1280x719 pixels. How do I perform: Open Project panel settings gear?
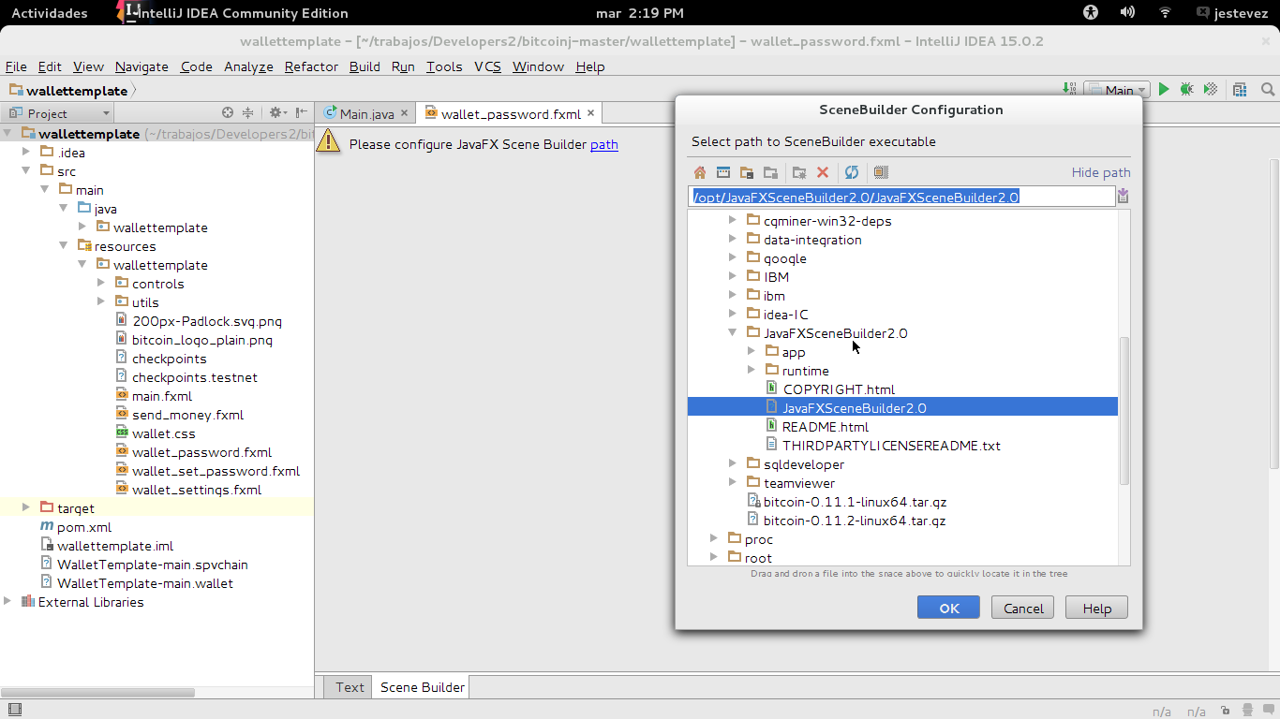277,112
